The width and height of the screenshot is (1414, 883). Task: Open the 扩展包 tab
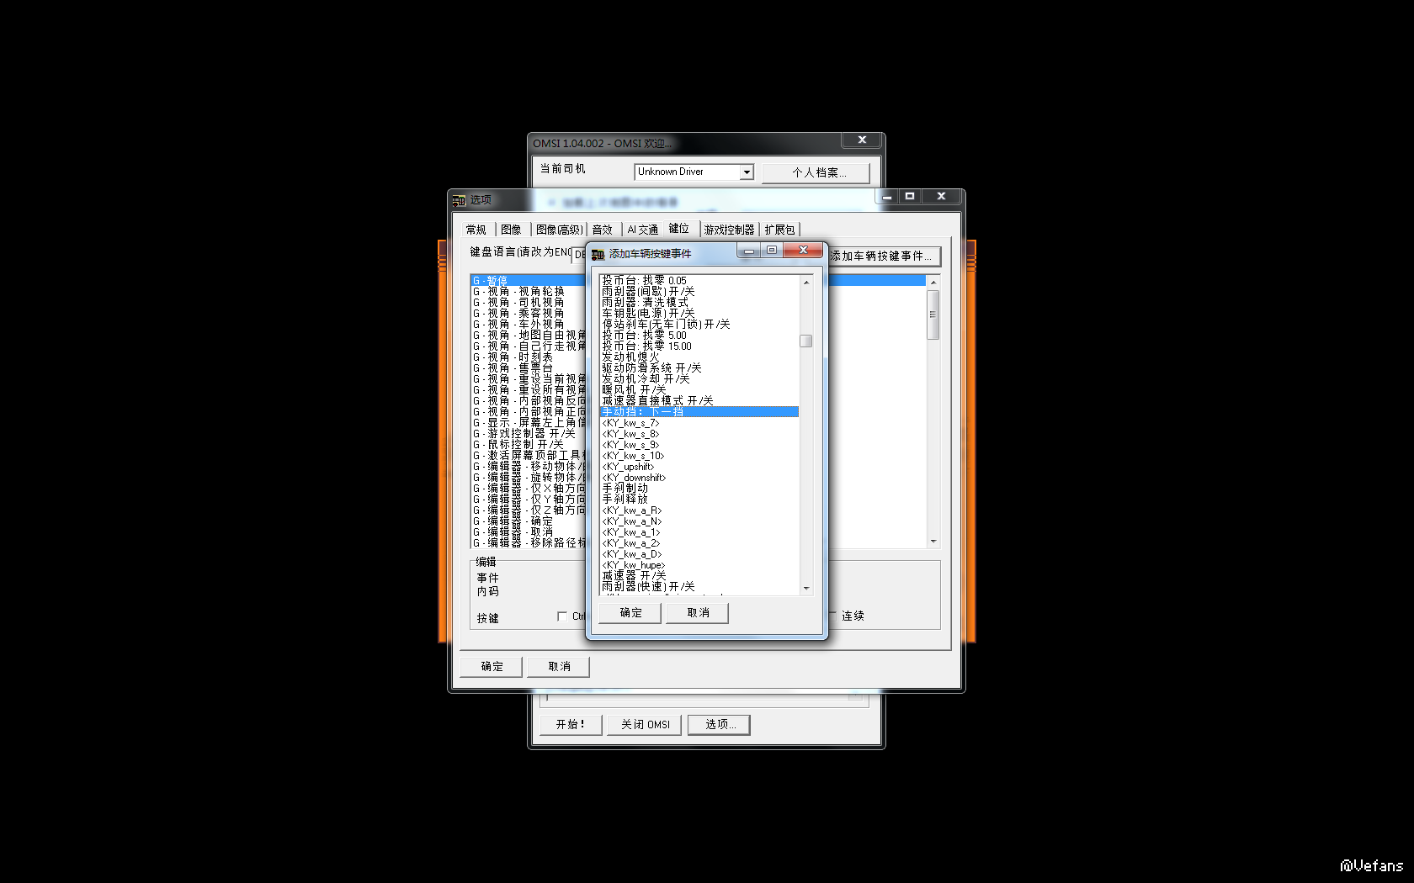[x=780, y=230]
